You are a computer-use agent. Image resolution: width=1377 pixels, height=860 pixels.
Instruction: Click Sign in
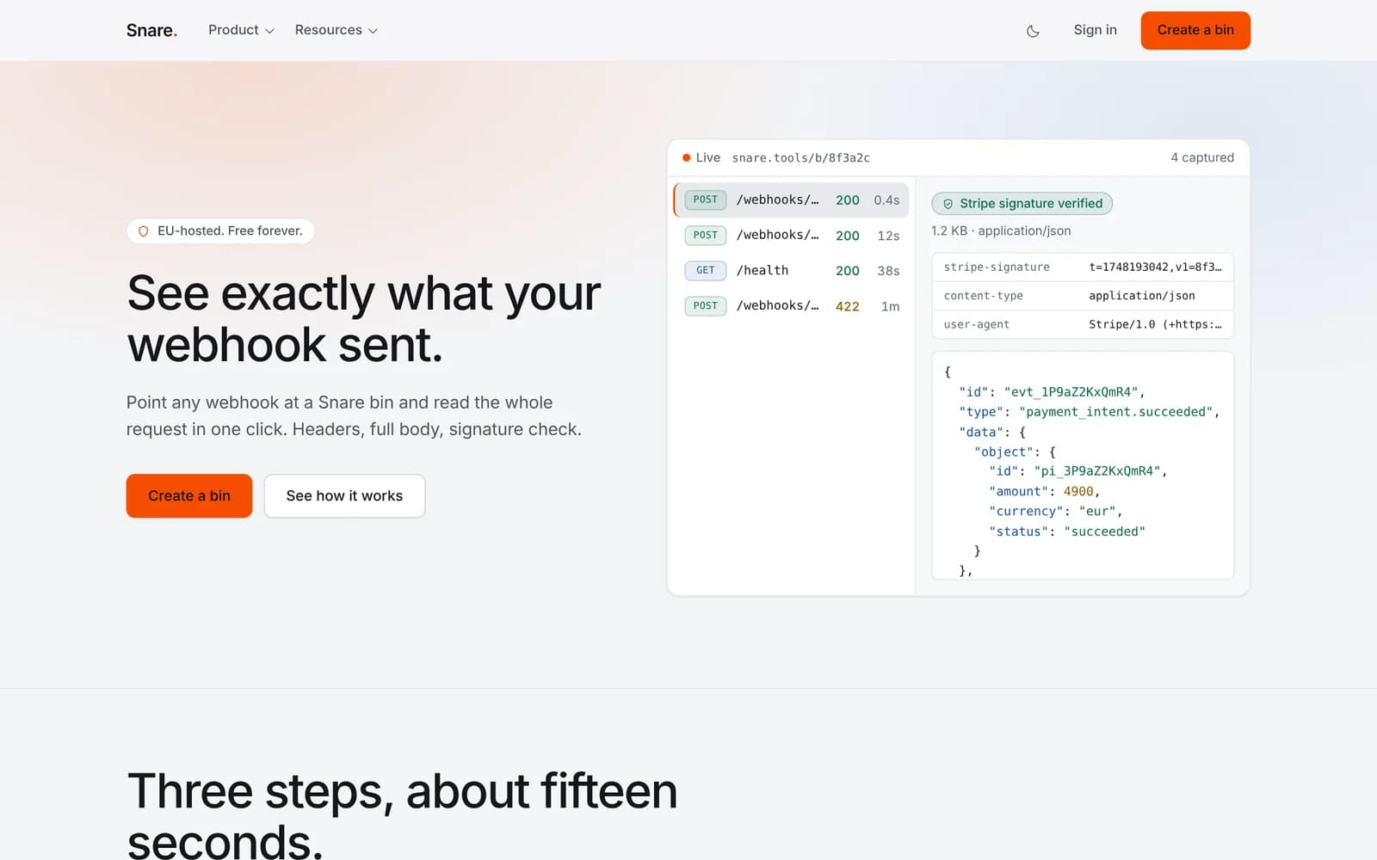(1095, 30)
